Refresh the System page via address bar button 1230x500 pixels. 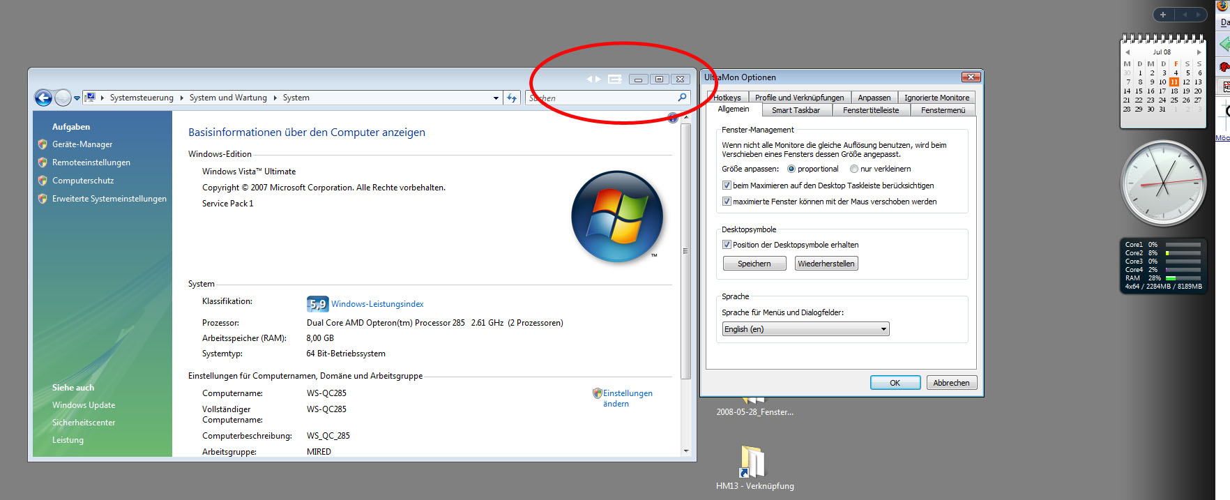pyautogui.click(x=512, y=98)
